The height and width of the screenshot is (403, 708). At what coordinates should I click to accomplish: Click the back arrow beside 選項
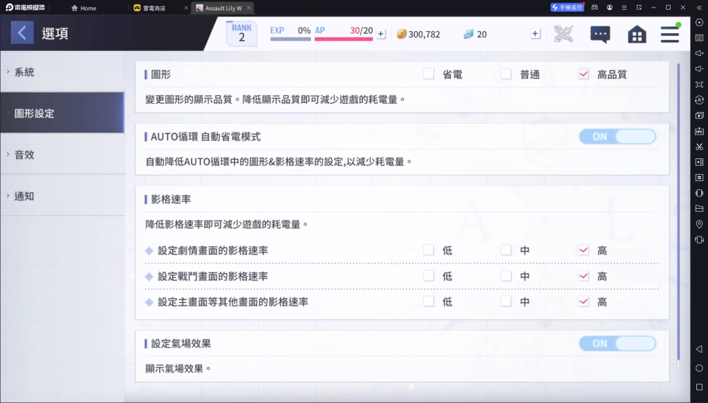[x=22, y=32]
